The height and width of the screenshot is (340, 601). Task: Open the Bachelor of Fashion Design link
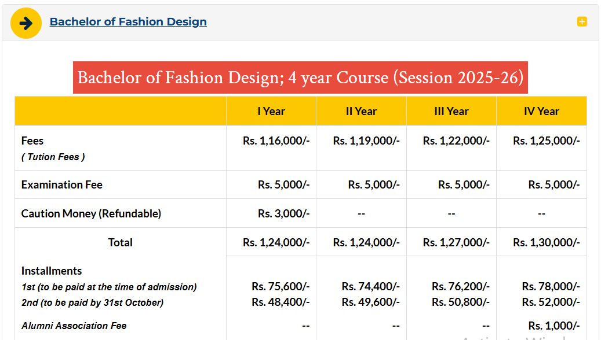[128, 21]
